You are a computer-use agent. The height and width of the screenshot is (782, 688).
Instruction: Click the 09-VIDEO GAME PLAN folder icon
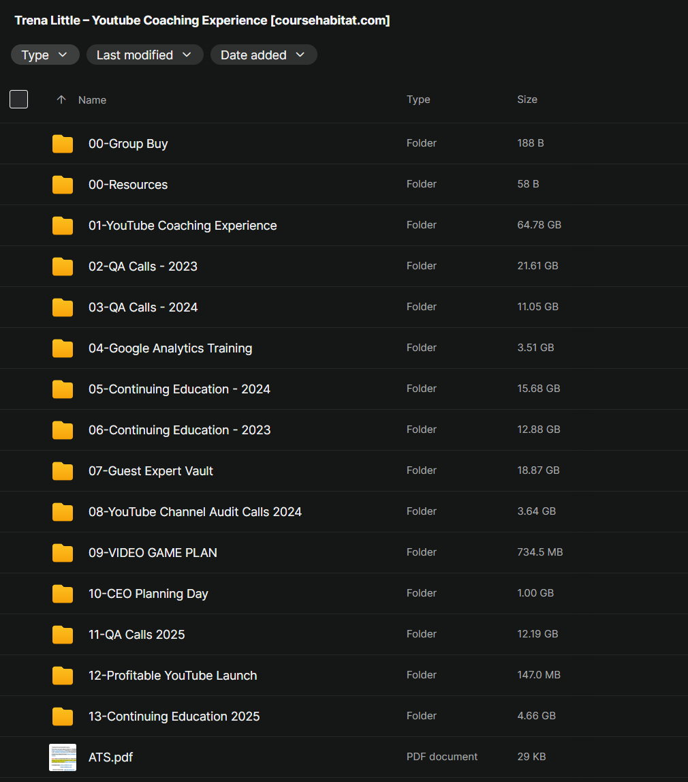63,553
